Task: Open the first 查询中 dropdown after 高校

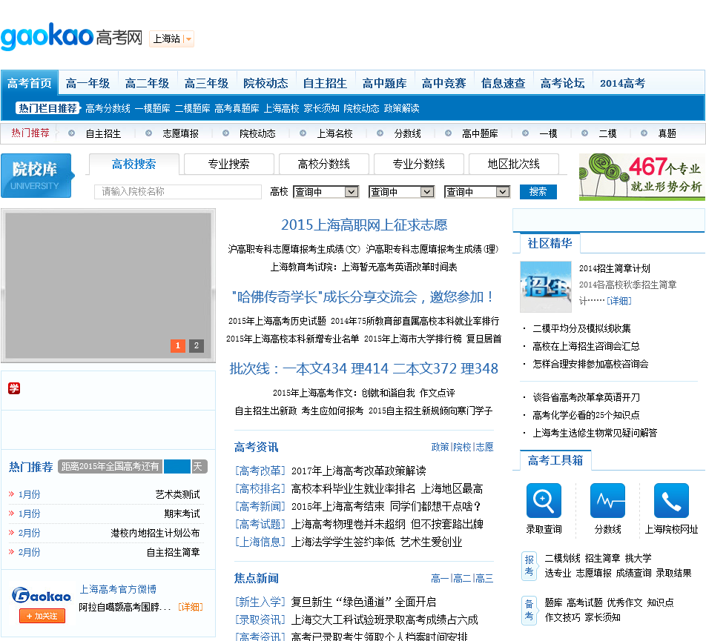Action: coord(326,192)
